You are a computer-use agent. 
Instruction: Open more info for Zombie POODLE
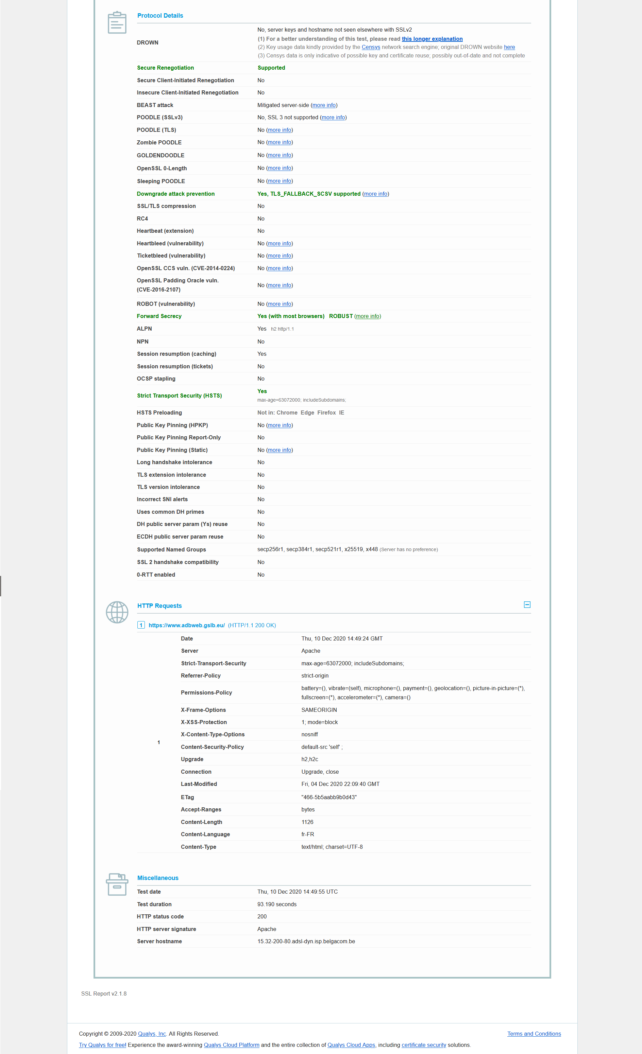280,142
